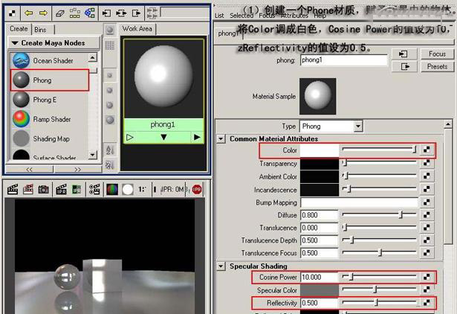Open the Selected menu
457x314 pixels.
(x=242, y=16)
